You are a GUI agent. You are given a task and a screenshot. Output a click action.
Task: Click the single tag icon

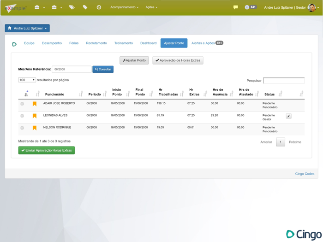pos(85,7)
